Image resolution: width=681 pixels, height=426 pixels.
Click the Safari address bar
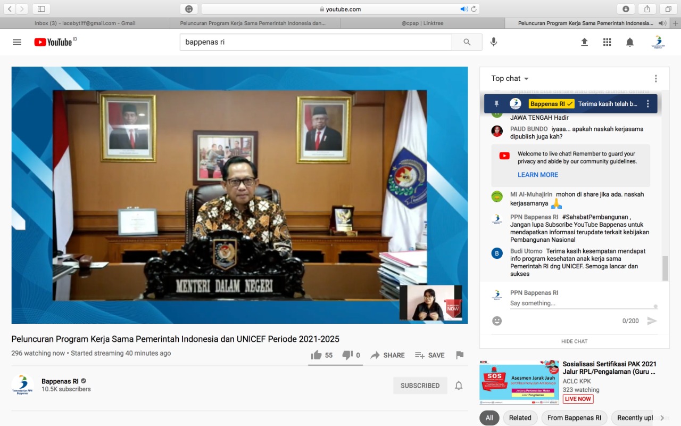coord(340,9)
